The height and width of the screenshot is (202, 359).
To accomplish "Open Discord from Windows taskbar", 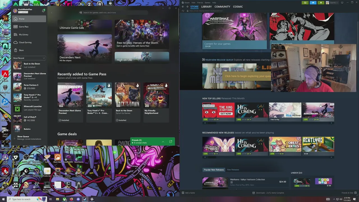I will (x=78, y=199).
